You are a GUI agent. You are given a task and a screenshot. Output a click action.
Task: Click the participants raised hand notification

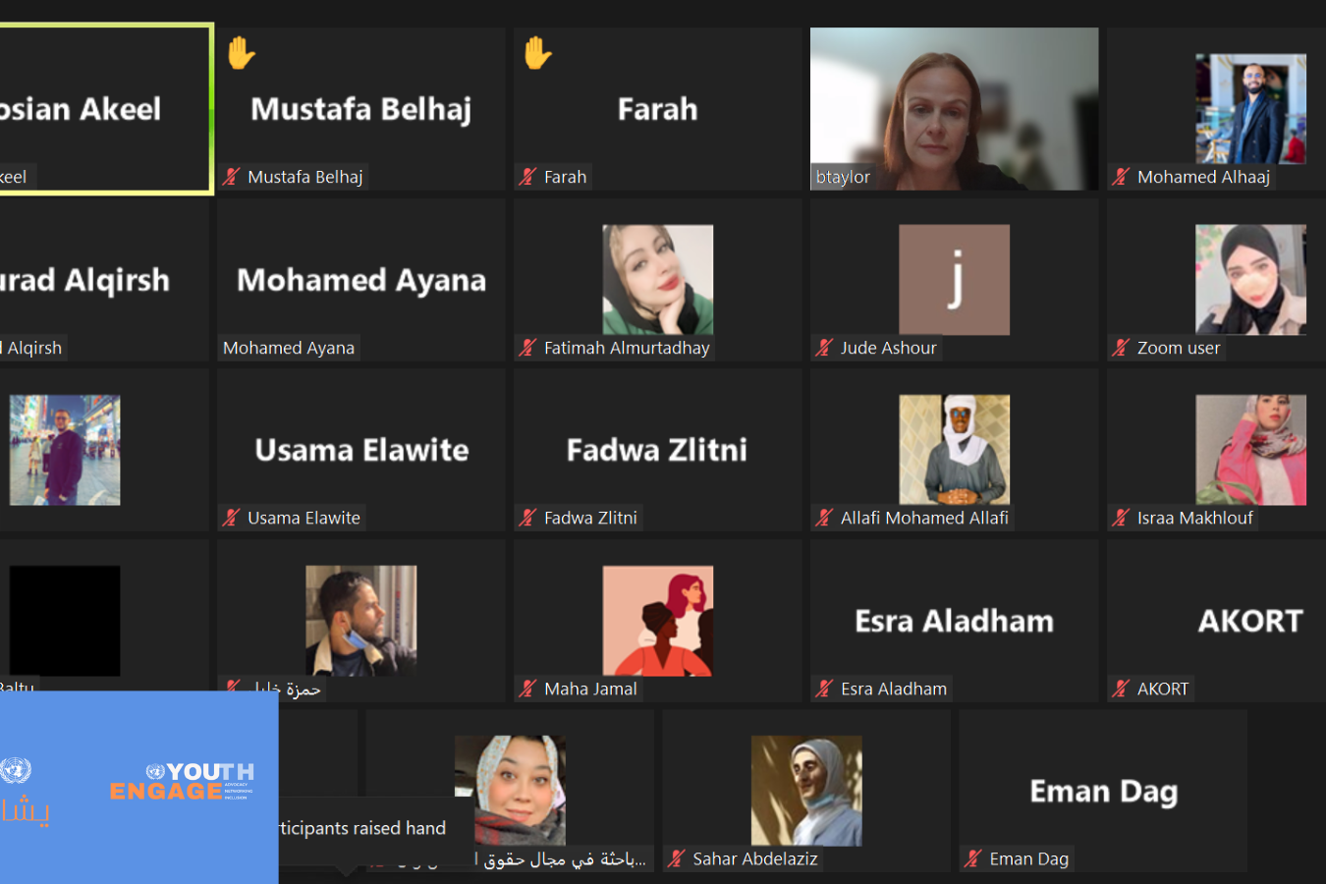tap(362, 829)
